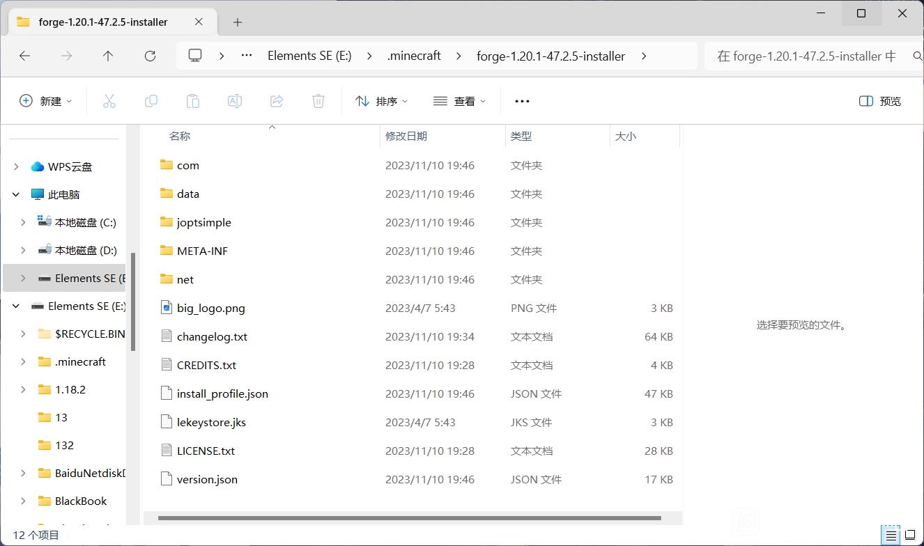Open the Sort dropdown menu

click(381, 101)
